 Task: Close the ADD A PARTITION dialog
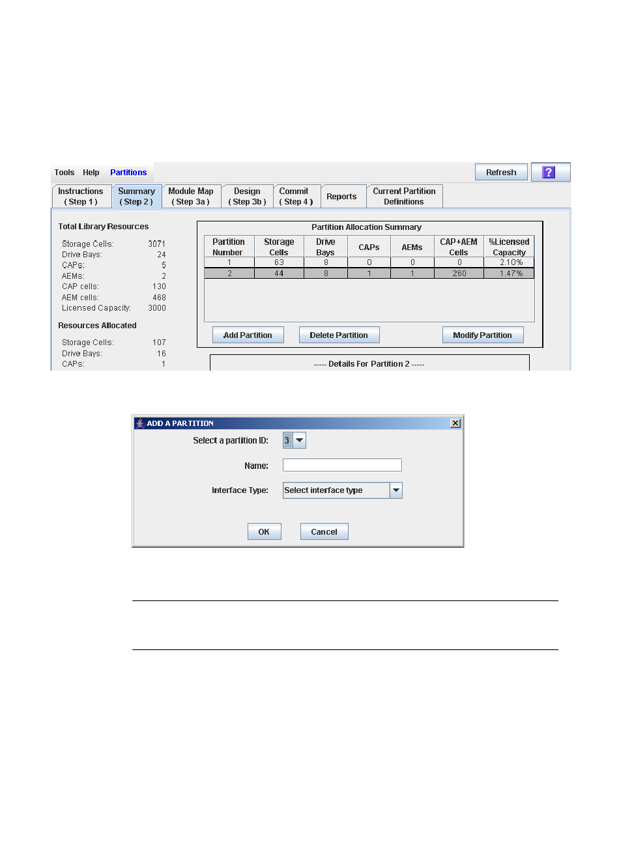[x=455, y=423]
